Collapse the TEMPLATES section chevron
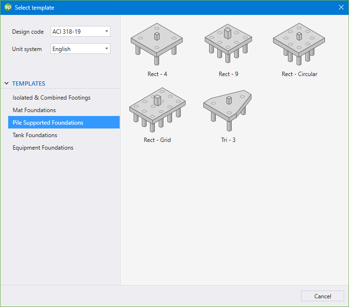 7,84
